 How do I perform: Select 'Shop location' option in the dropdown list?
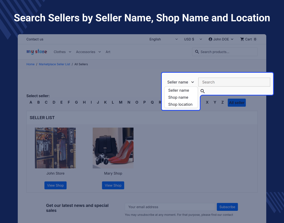point(180,104)
